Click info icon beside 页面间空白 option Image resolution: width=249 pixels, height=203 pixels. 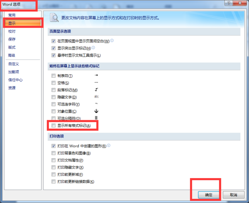[x=112, y=41]
